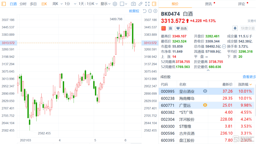The height and width of the screenshot is (144, 256).
Task: Click the China flag market icon
Action: tap(164, 28)
